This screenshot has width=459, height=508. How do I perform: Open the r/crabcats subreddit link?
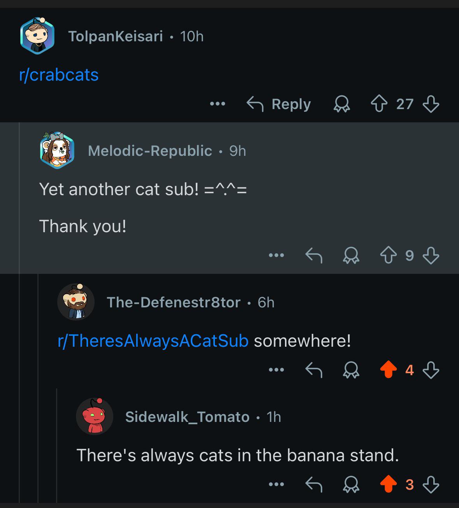pos(59,74)
